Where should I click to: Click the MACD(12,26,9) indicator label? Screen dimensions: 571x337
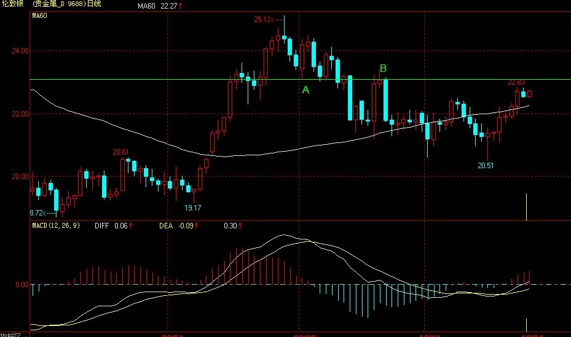coord(56,225)
